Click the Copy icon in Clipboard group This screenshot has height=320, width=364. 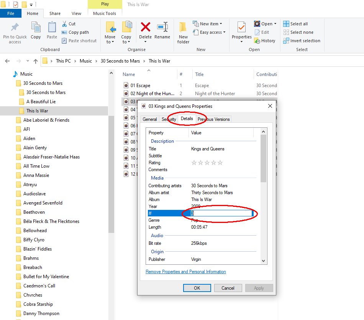[x=36, y=27]
